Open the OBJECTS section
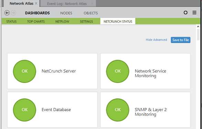The width and height of the screenshot is (202, 129). (x=91, y=13)
